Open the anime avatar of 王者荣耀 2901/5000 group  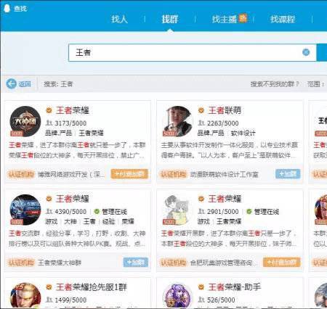(x=177, y=210)
